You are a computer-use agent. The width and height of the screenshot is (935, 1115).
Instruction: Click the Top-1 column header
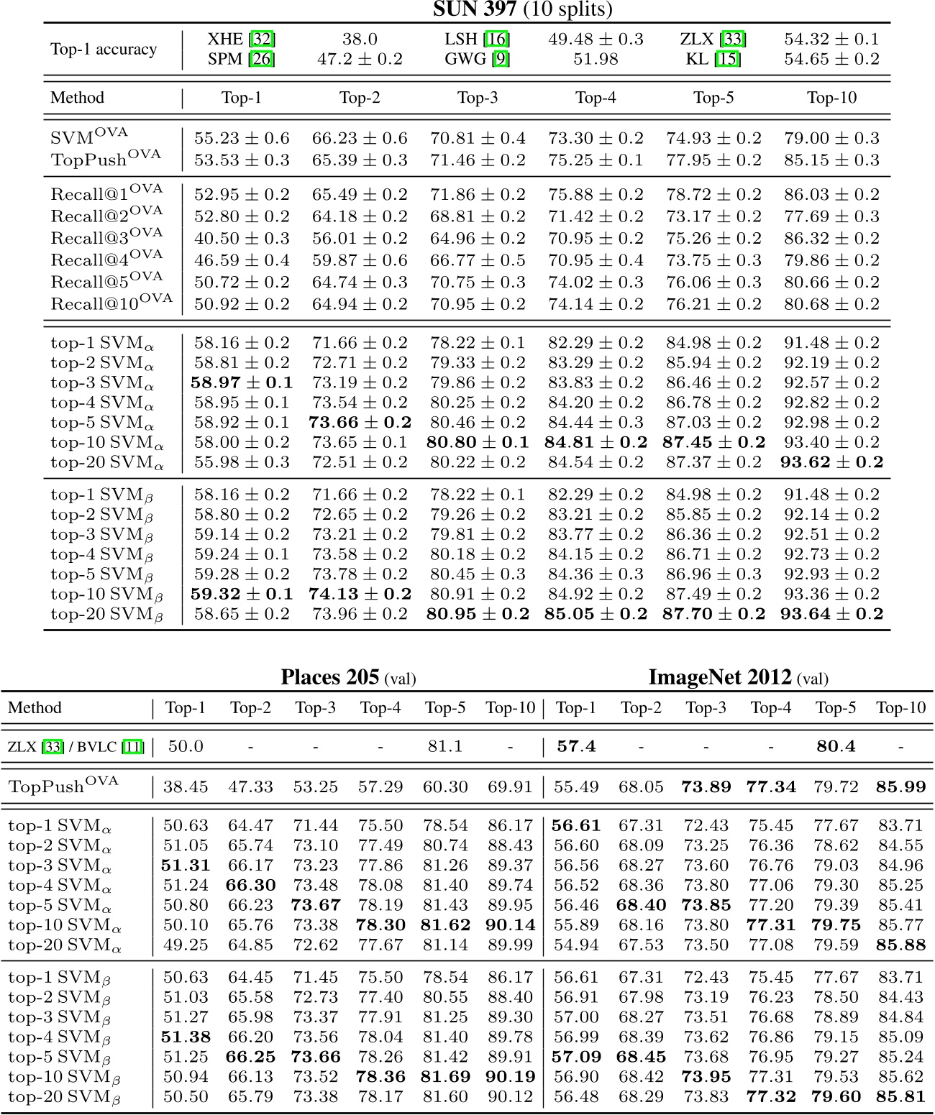point(240,98)
